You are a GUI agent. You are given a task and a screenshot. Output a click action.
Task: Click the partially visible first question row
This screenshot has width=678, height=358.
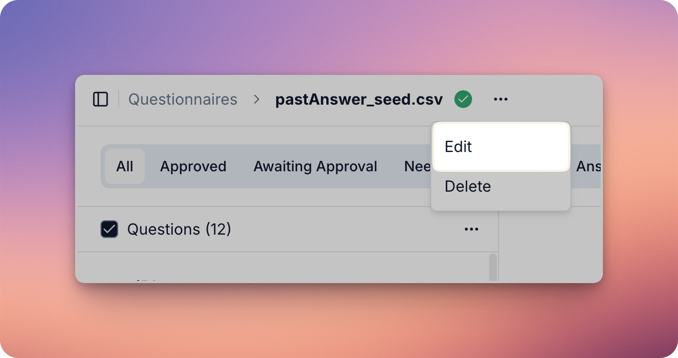coord(276,275)
